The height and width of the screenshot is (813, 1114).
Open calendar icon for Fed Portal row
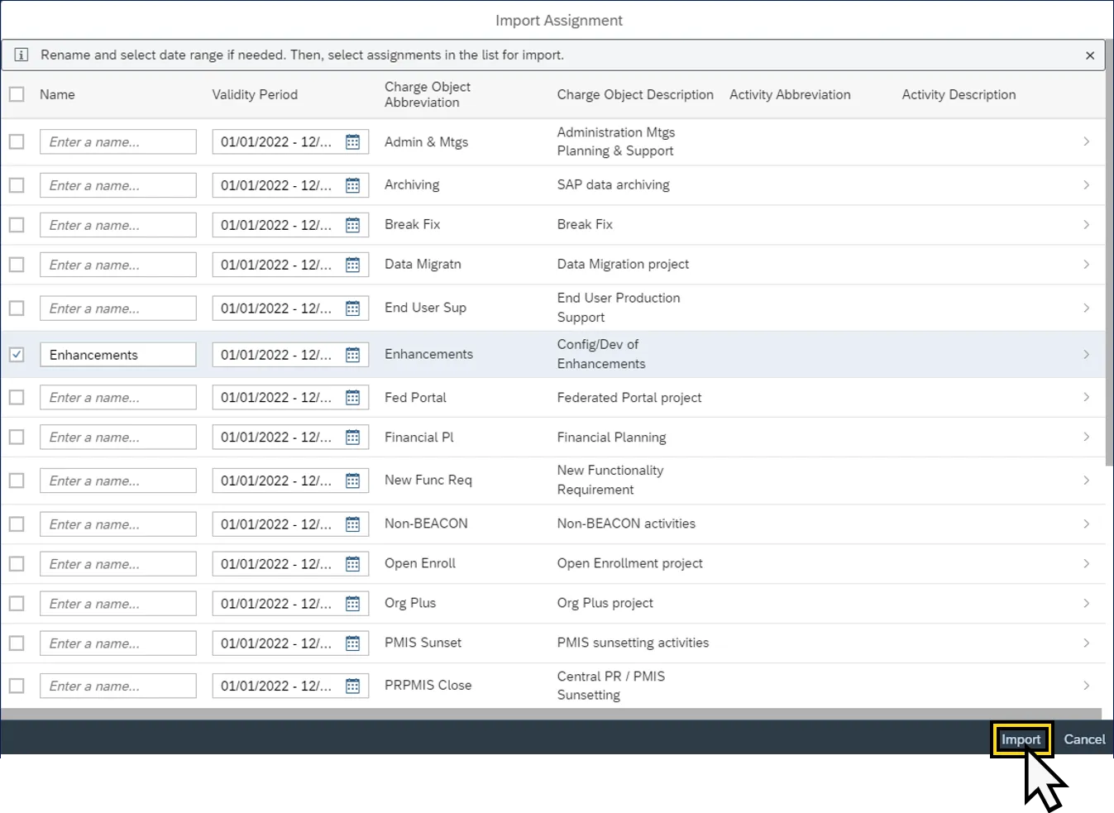pyautogui.click(x=352, y=398)
